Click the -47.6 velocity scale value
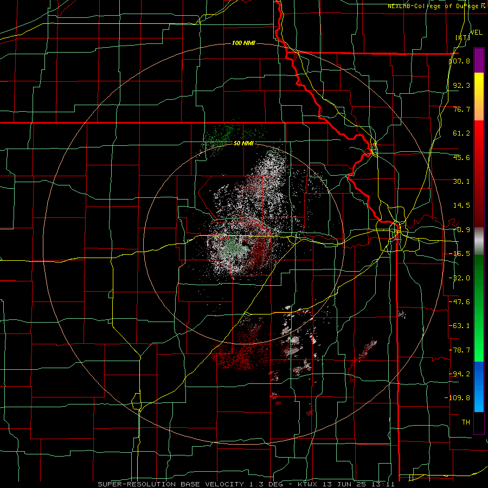This screenshot has width=488, height=488. (459, 302)
